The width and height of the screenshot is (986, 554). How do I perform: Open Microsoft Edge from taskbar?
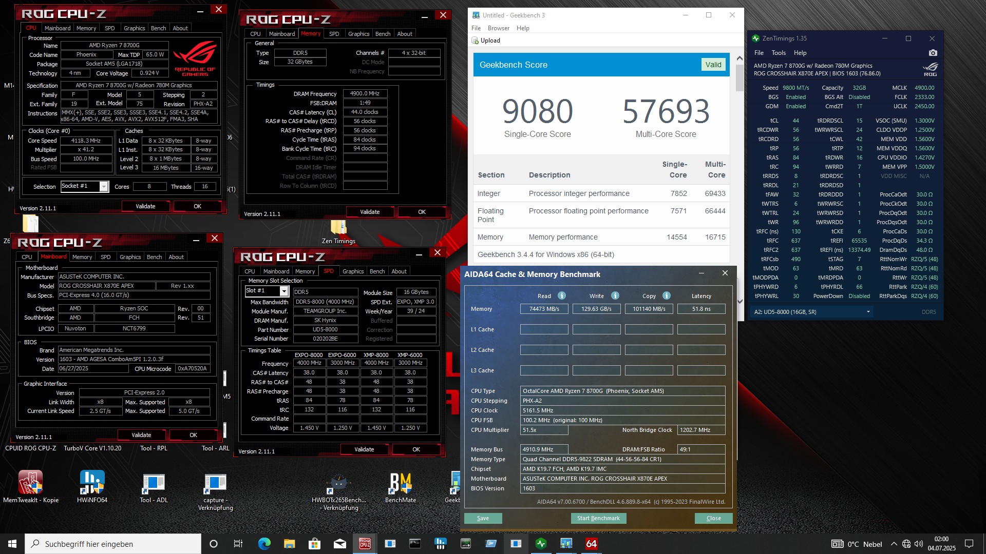tap(264, 544)
